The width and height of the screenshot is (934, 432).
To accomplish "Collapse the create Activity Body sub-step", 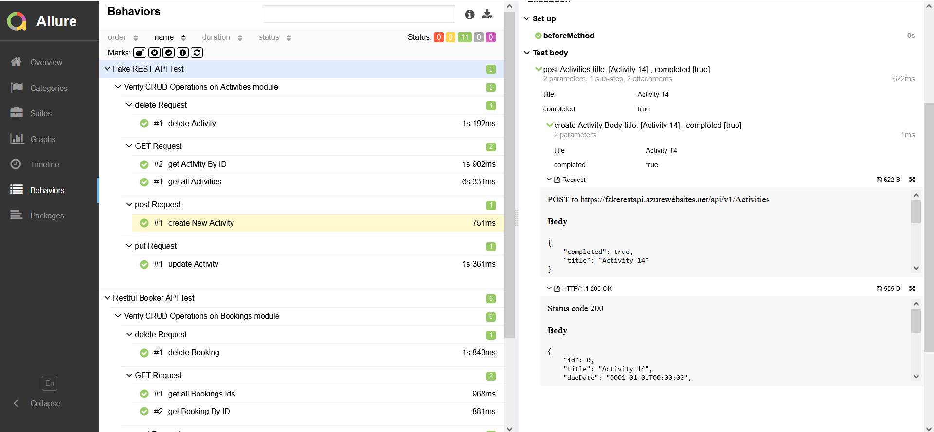I will tap(550, 125).
